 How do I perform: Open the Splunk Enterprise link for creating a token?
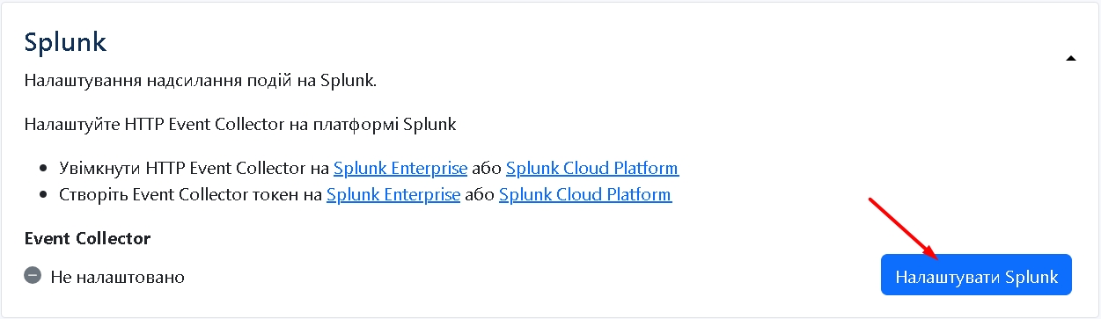point(393,194)
